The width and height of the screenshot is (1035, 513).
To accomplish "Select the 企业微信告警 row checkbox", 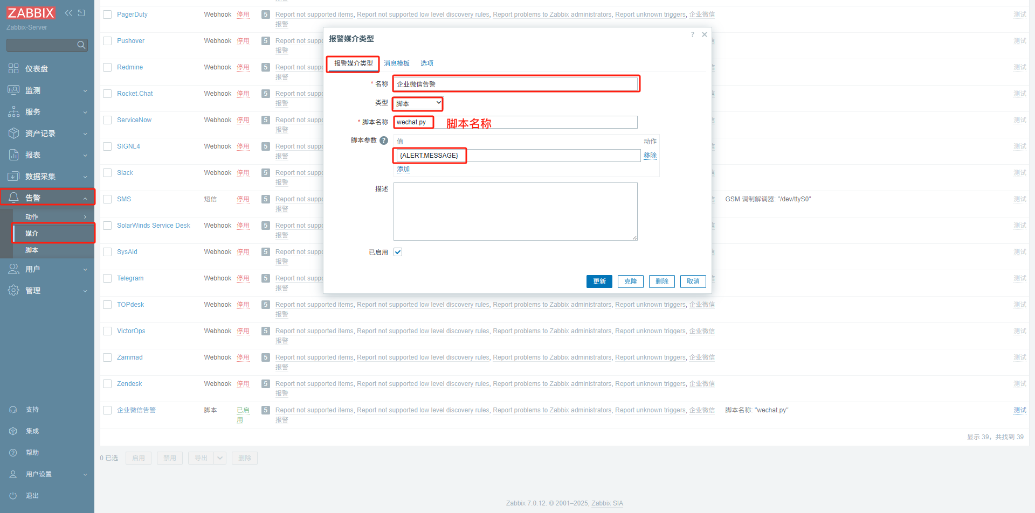I will [x=107, y=410].
